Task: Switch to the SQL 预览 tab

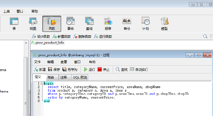Action: (x=80, y=77)
